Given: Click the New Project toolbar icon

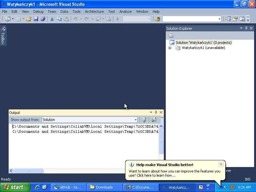Looking at the screenshot, I should pos(7,19).
